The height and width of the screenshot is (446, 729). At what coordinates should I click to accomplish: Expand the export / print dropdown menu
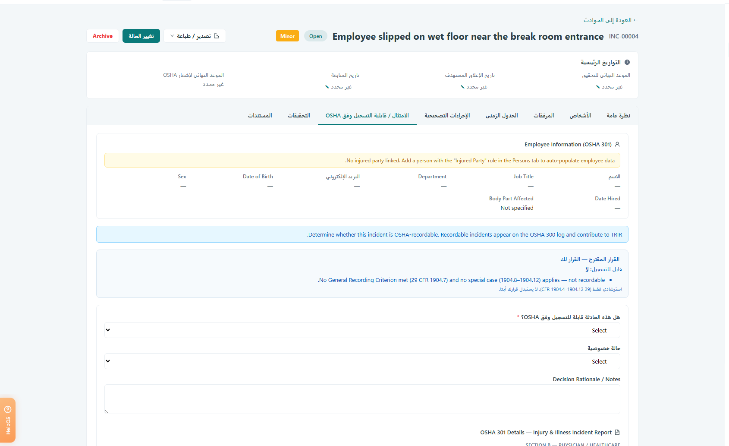195,36
